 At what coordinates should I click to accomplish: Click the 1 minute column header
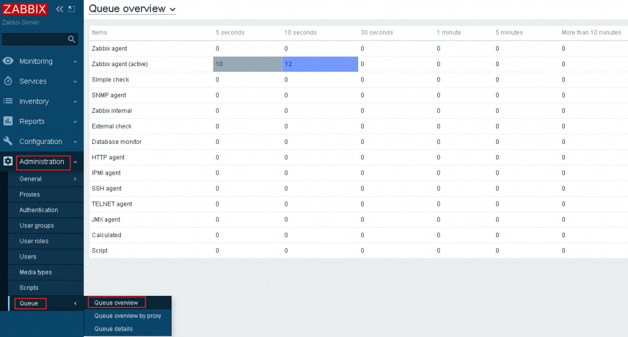tap(448, 32)
